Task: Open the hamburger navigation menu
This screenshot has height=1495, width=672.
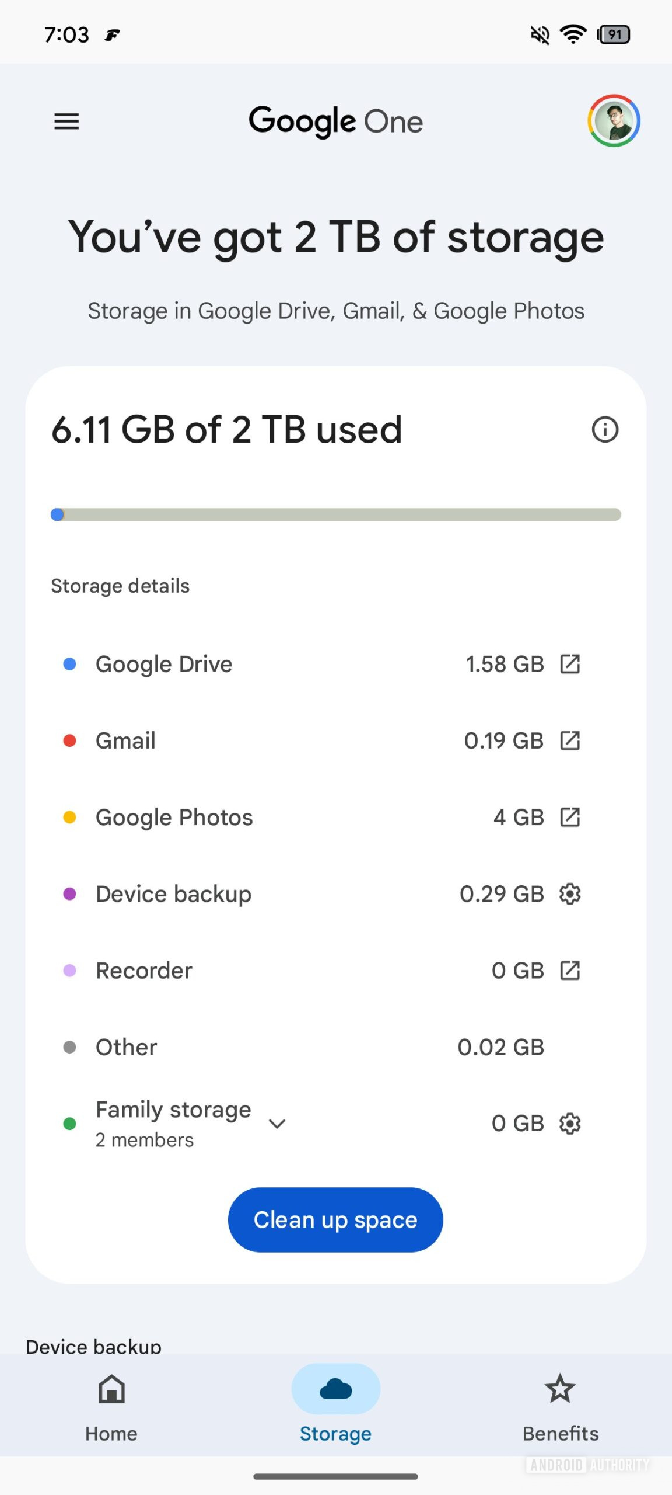Action: (x=66, y=121)
